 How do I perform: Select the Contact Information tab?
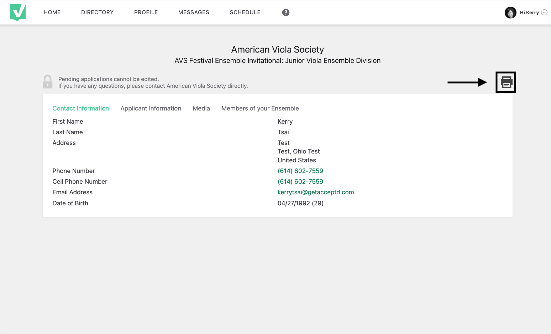[81, 108]
